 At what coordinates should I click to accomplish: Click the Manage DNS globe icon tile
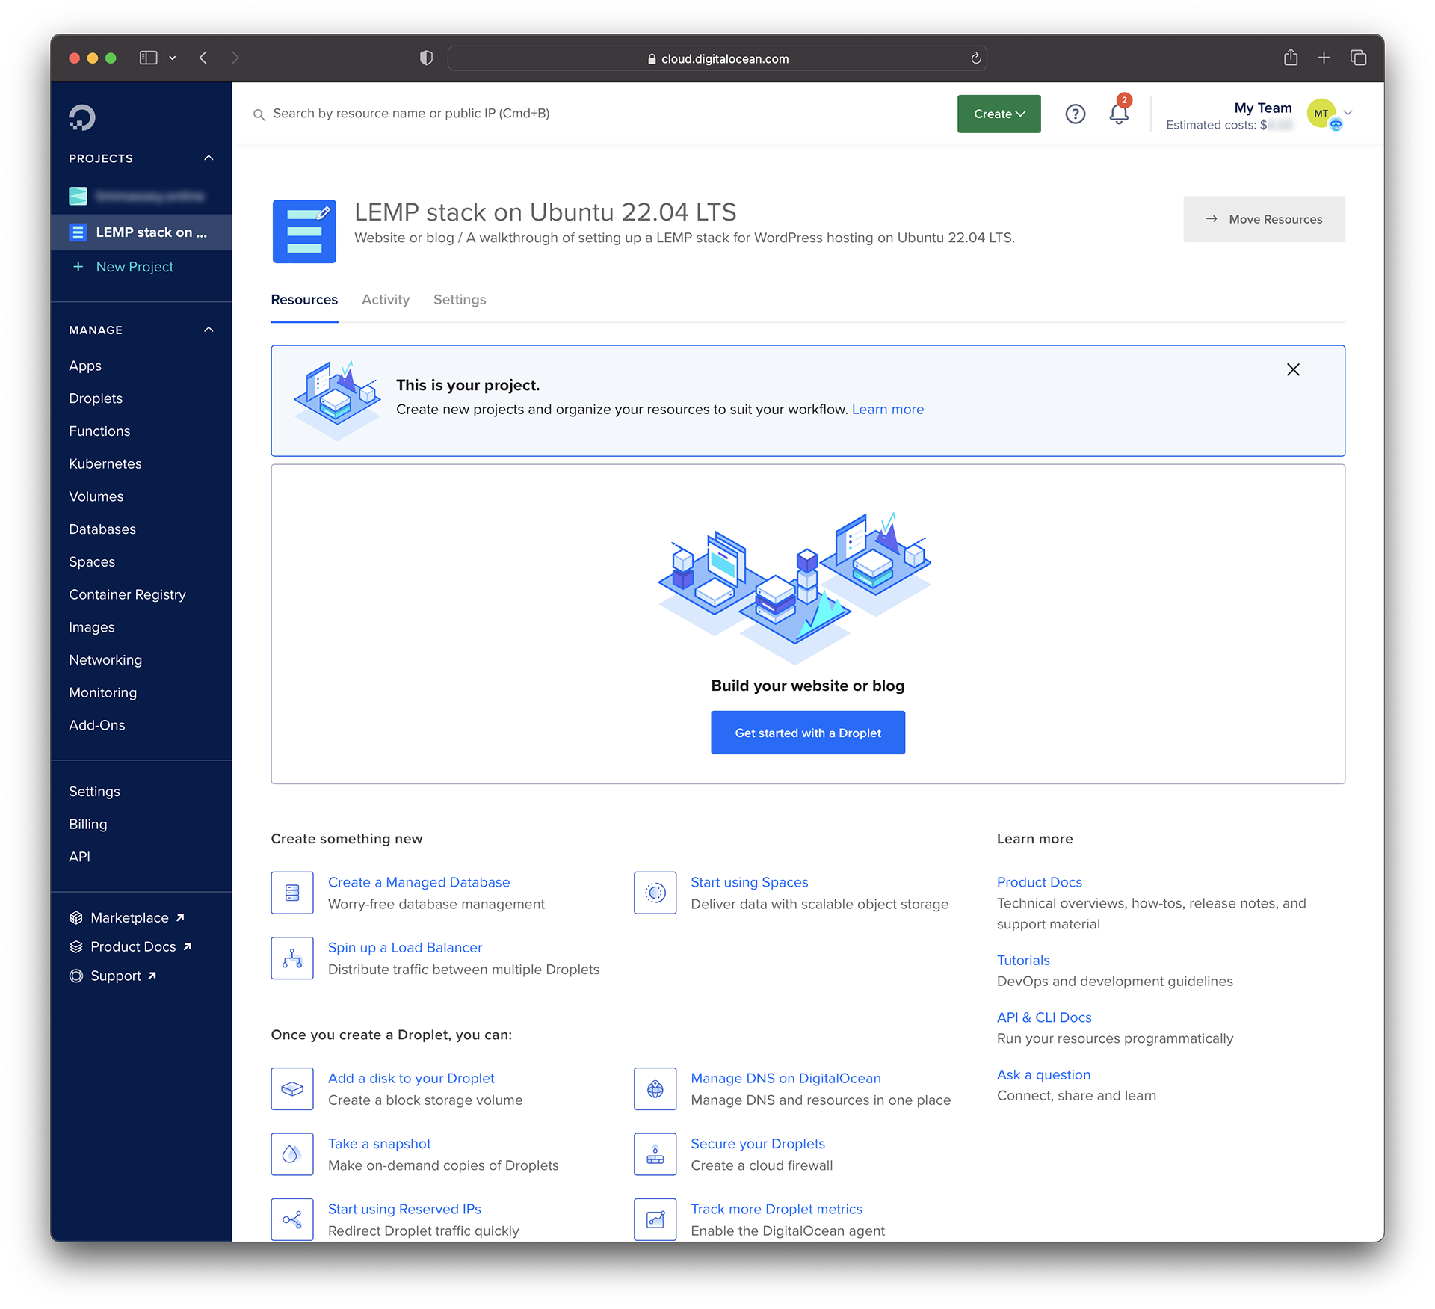pyautogui.click(x=655, y=1088)
